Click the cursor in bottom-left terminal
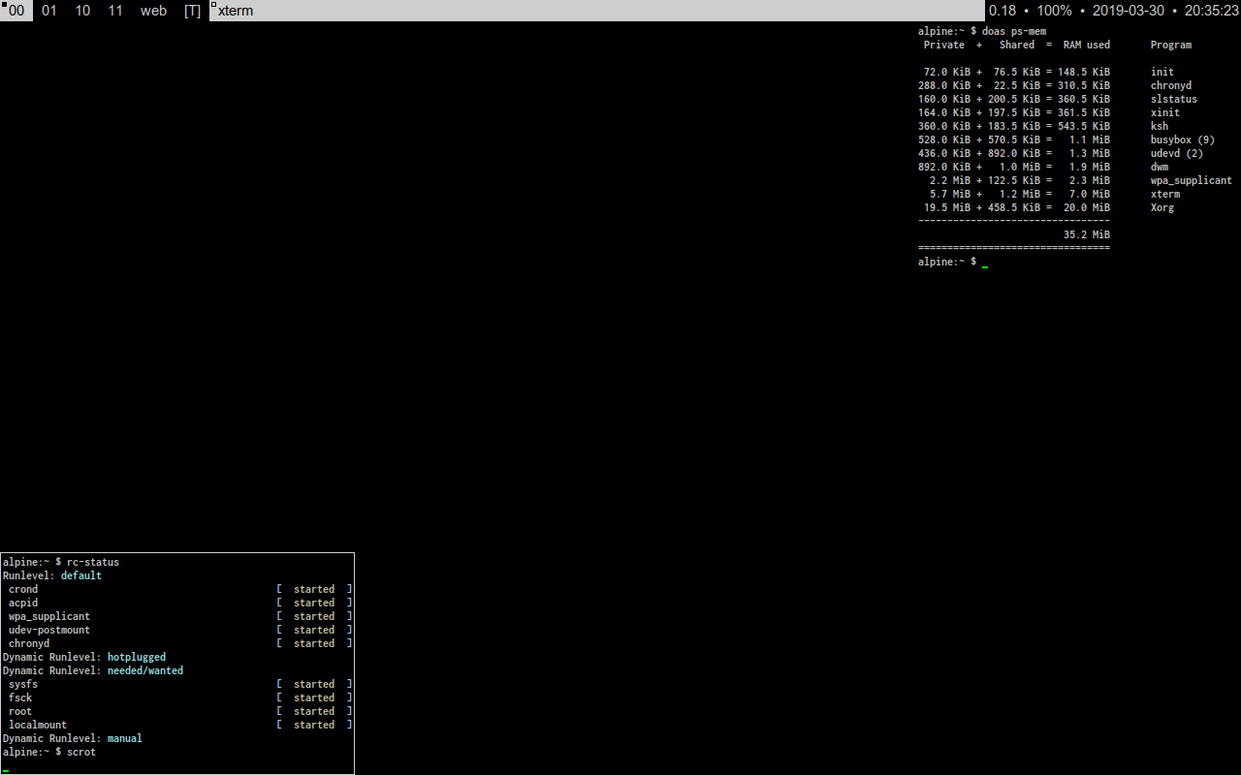Image resolution: width=1241 pixels, height=775 pixels. click(6, 769)
